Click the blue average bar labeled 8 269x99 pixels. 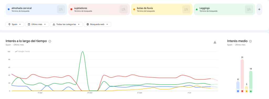(x=238, y=85)
